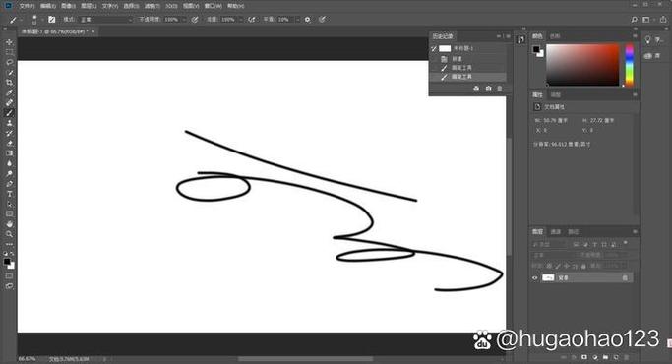Screen dimensions: 672x364
Task: Select the Horizontal Type tool
Action: [x=10, y=194]
